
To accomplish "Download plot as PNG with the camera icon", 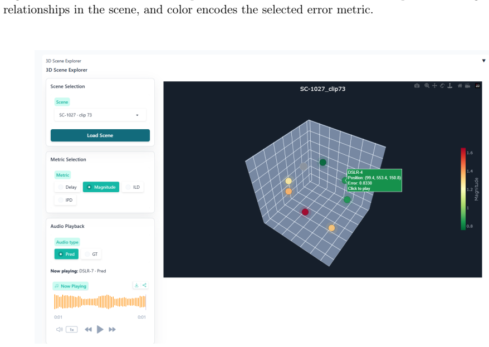I will 417,86.
